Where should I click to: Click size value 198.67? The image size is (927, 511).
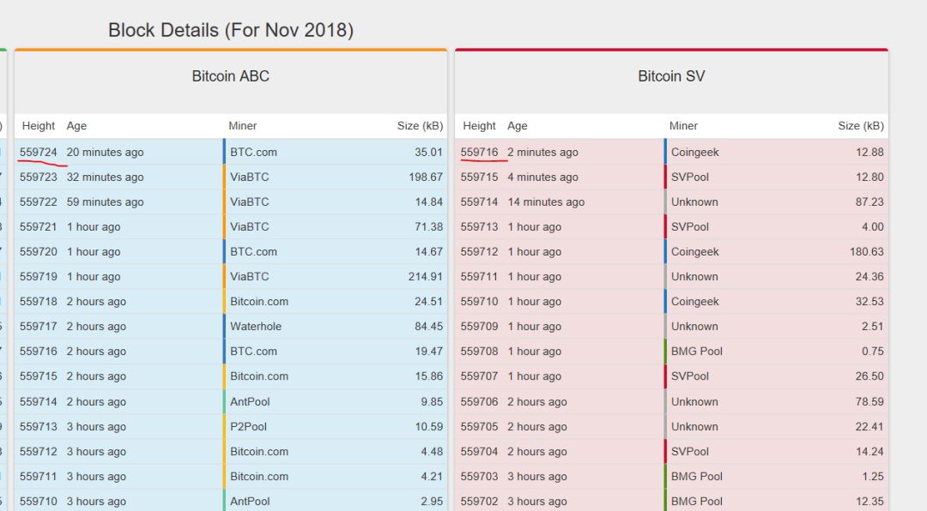(x=426, y=177)
